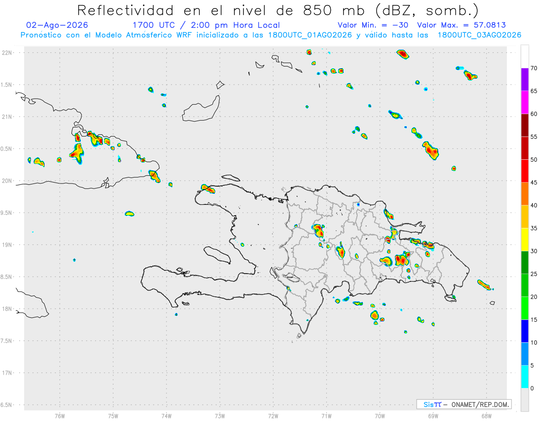Image resolution: width=546 pixels, height=422 pixels.
Task: Click the 'Valor Max. = 57.0813' text
Action: (461, 25)
